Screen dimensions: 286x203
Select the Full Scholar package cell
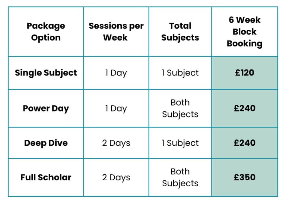coord(46,177)
